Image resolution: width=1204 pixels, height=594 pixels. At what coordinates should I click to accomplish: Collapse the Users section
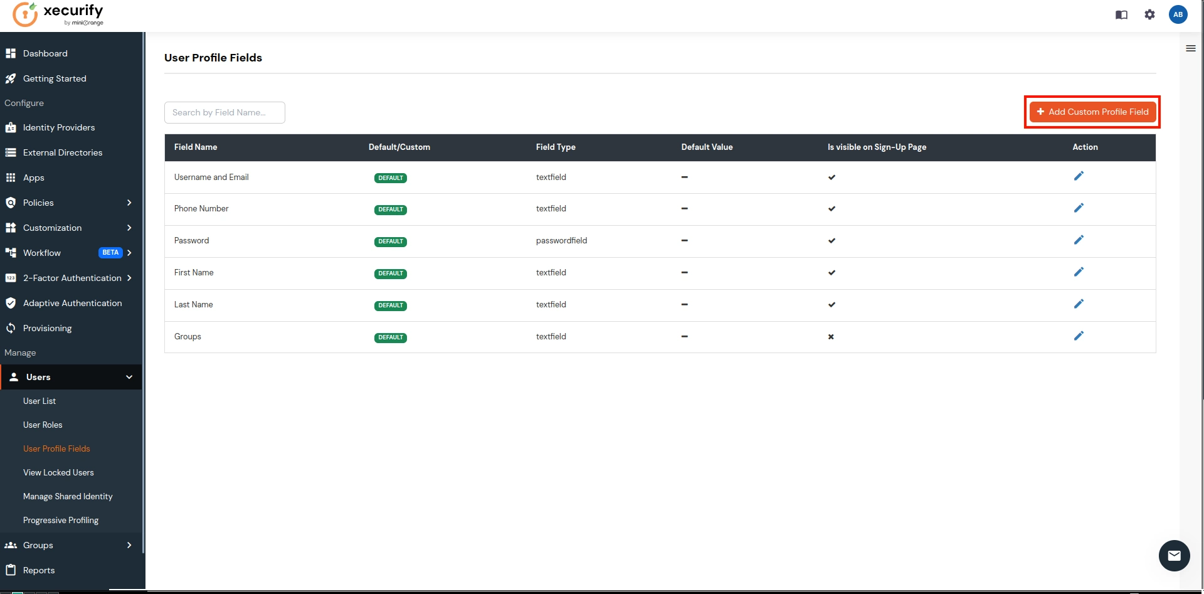pos(129,377)
